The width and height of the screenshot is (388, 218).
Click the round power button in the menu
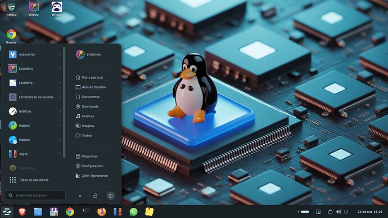tap(111, 196)
